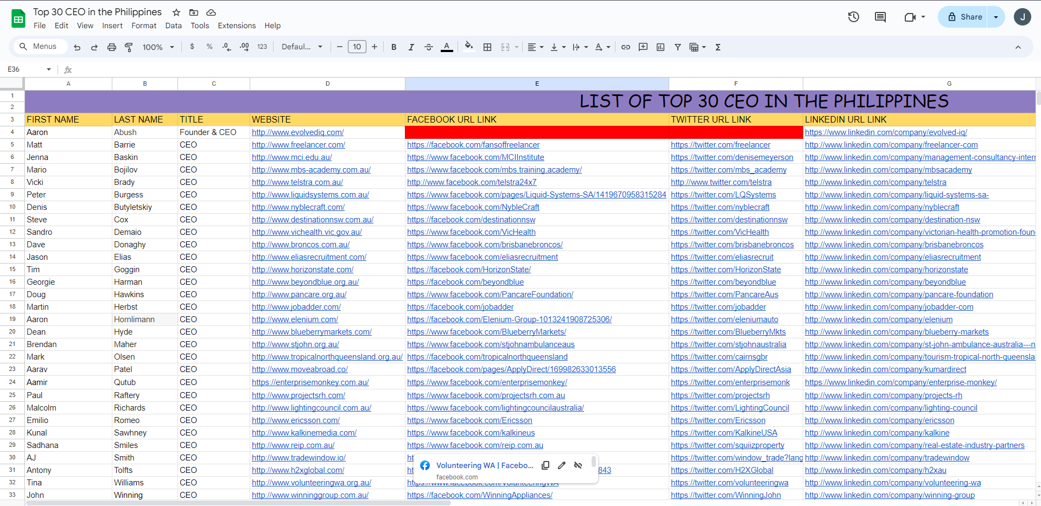Open the functions sigma menu
Screen dimensions: 1041x506
(x=718, y=47)
